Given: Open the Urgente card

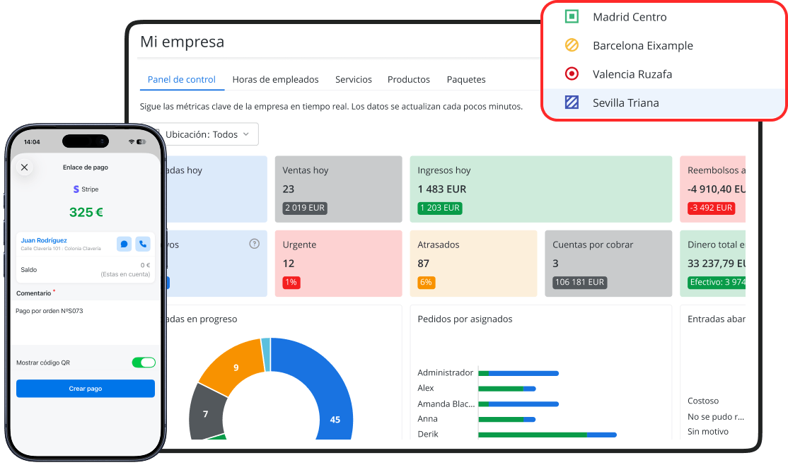Looking at the screenshot, I should tap(338, 264).
